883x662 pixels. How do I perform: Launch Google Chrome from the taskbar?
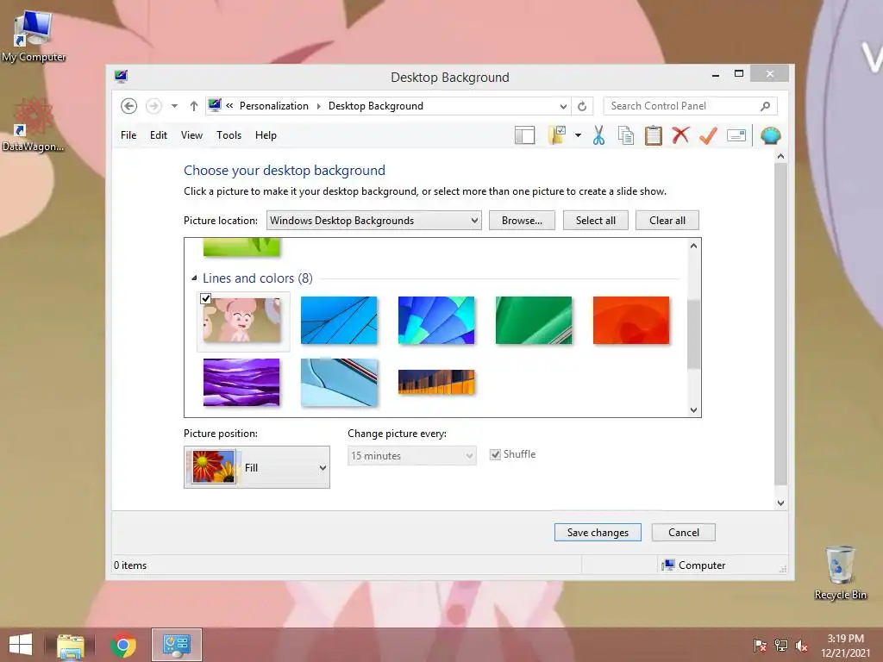123,645
